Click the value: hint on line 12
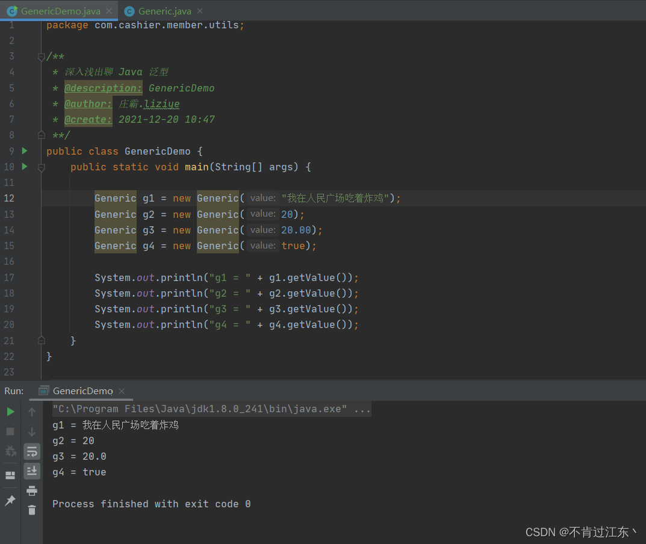Viewport: 646px width, 544px height. coord(263,198)
